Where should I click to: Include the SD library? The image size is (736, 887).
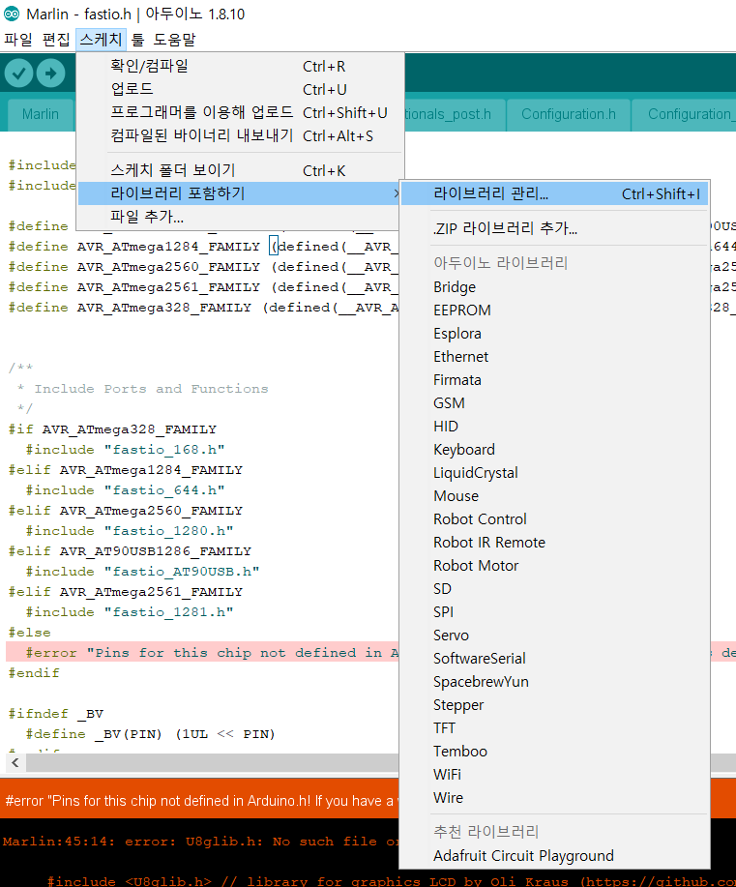click(x=554, y=588)
